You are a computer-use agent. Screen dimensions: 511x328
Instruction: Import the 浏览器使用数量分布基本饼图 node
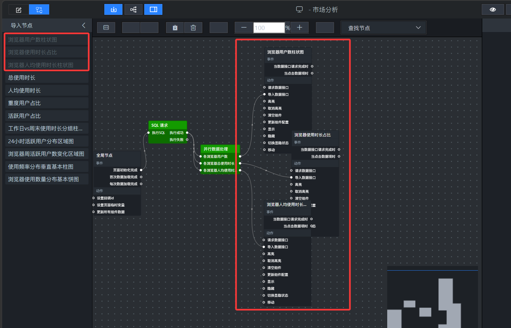coord(47,179)
